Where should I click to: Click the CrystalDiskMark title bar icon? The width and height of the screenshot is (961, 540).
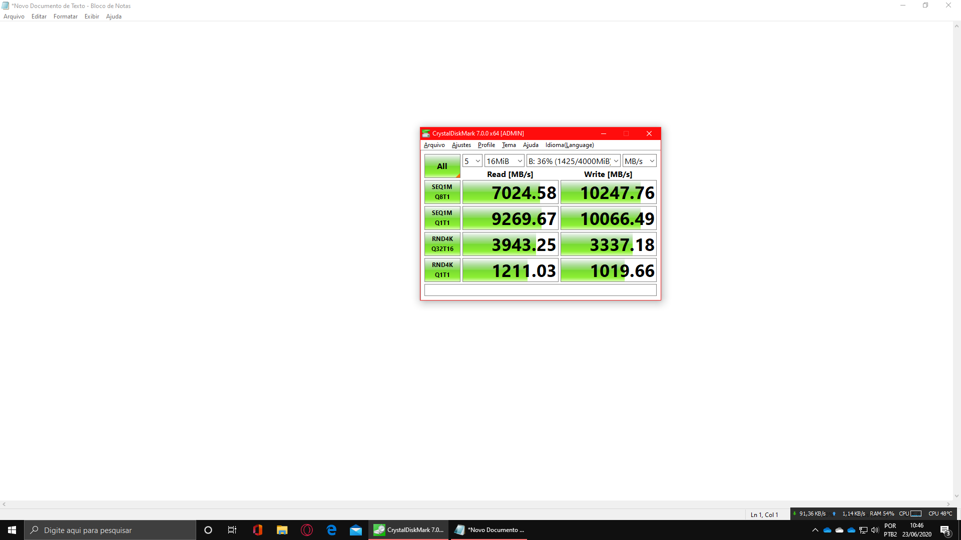click(426, 133)
